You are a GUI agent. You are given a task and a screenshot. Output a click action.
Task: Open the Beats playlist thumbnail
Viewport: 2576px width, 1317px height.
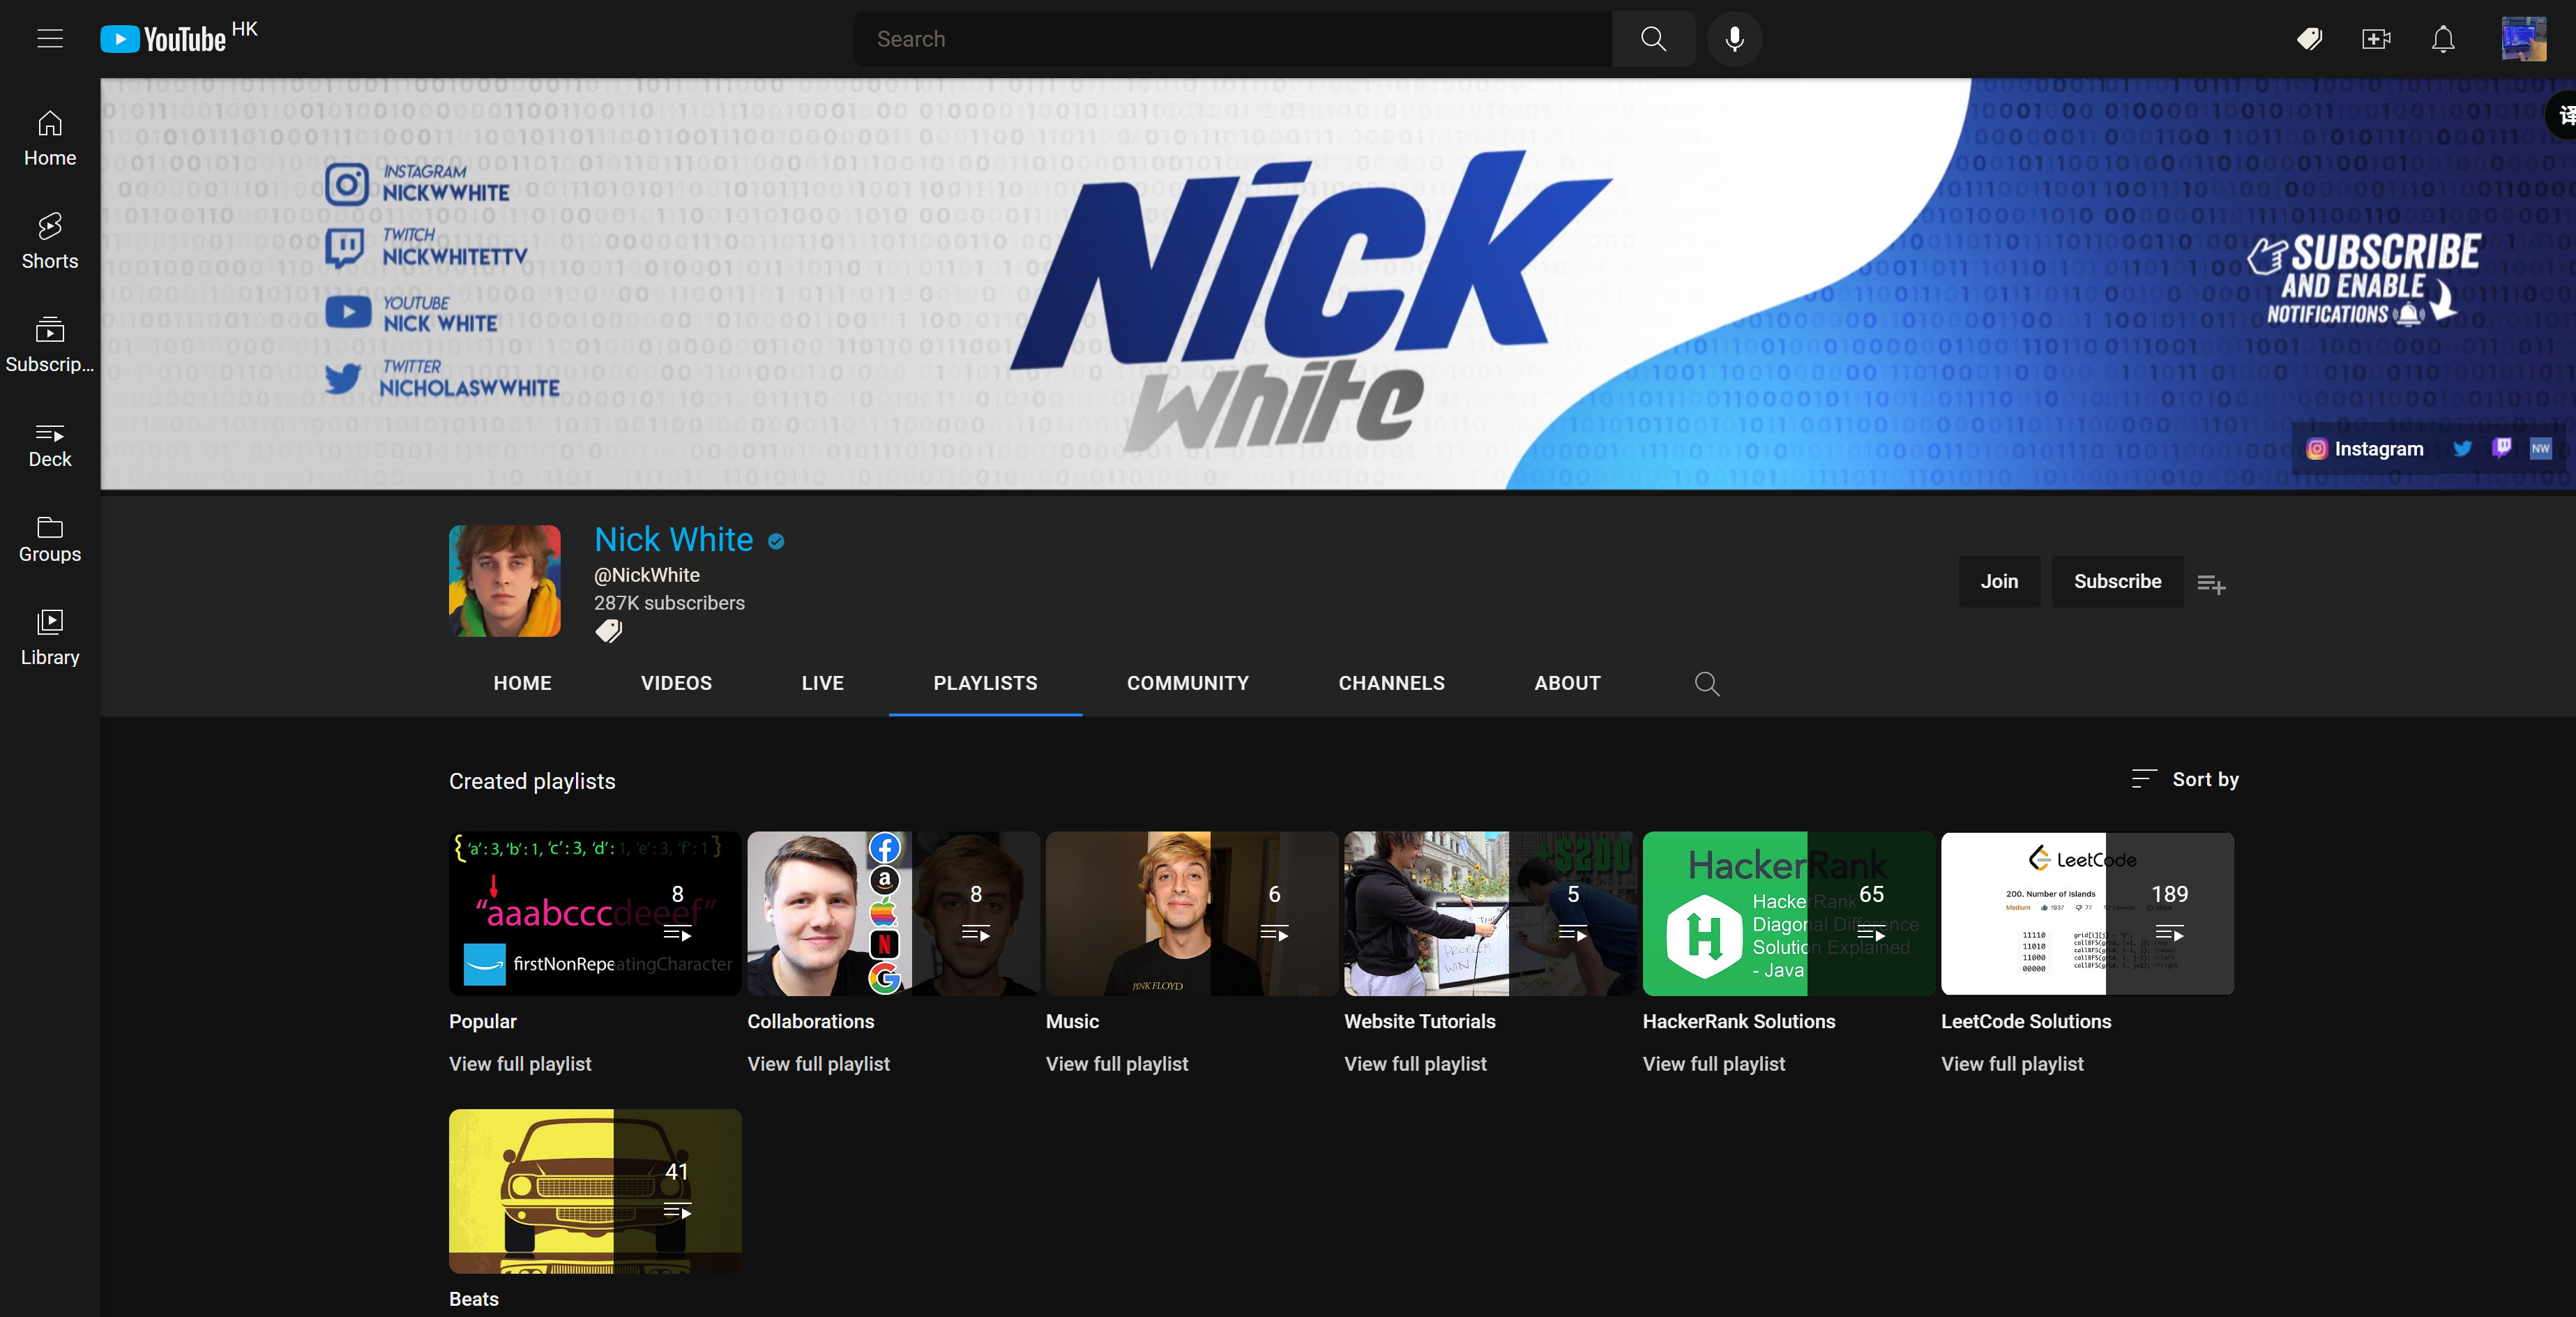(595, 1191)
